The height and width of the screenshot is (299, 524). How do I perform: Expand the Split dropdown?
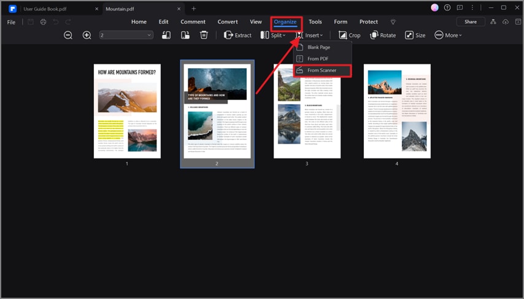pyautogui.click(x=273, y=35)
